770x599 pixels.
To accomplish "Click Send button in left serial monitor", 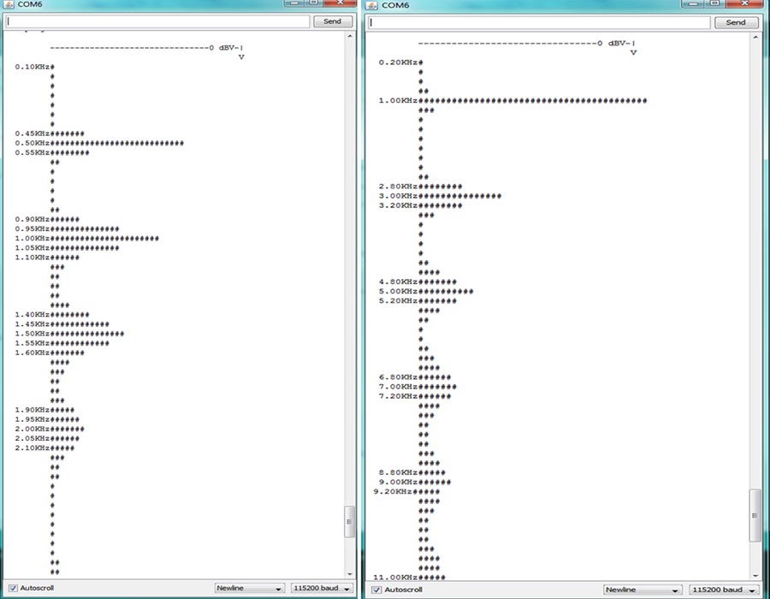I will (x=333, y=21).
